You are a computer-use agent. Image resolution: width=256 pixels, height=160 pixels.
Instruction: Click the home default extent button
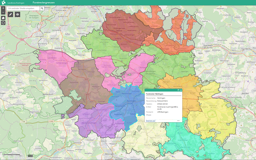pos(3,18)
